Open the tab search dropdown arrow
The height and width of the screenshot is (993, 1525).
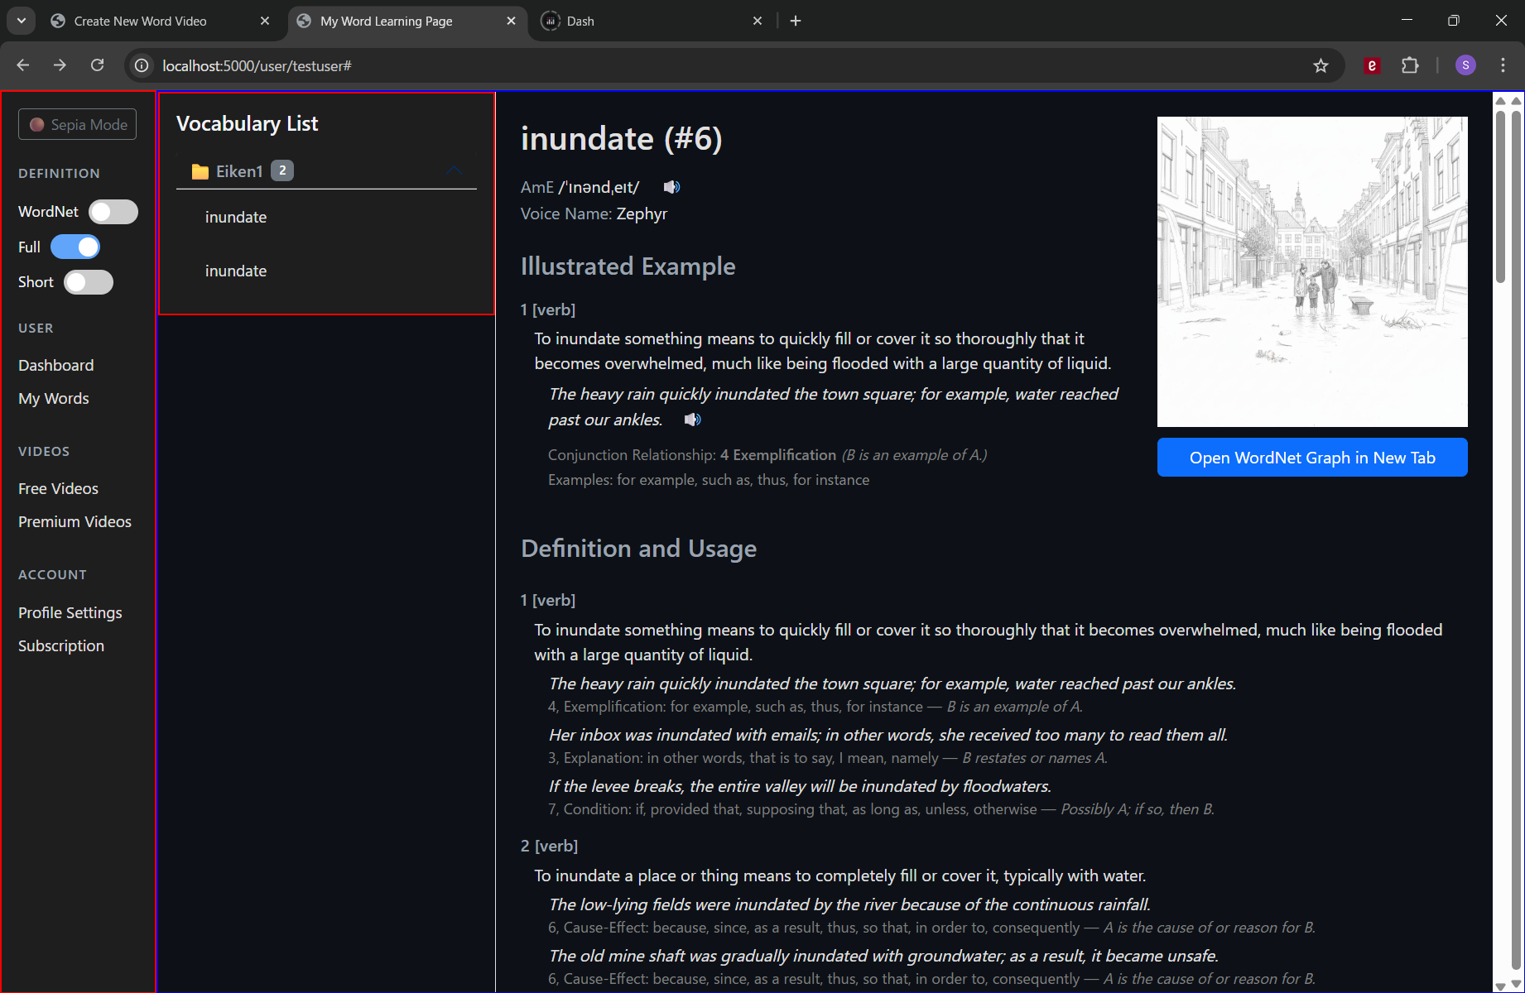click(x=22, y=21)
